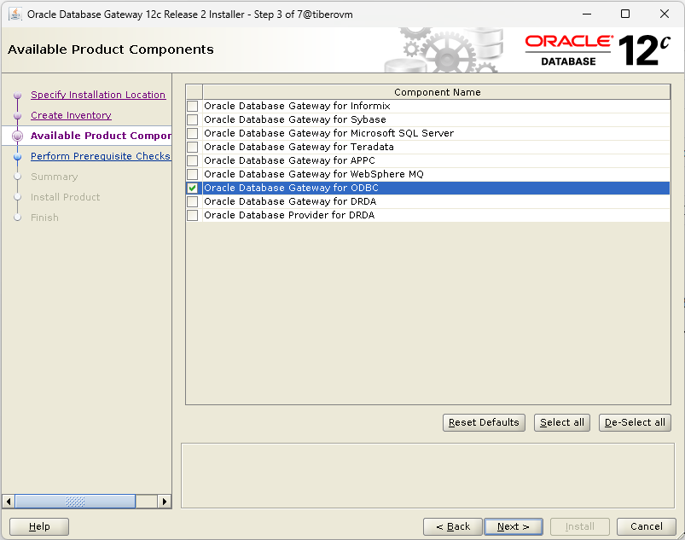This screenshot has width=685, height=540.
Task: Maximize the installer window
Action: tap(625, 14)
